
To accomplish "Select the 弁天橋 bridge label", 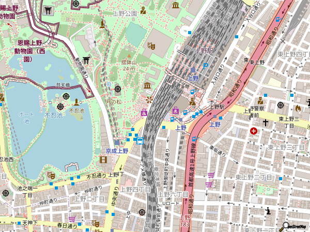I will coord(63,85).
